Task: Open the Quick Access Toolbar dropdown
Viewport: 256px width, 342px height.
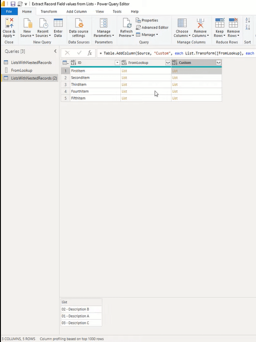Action: (26, 4)
